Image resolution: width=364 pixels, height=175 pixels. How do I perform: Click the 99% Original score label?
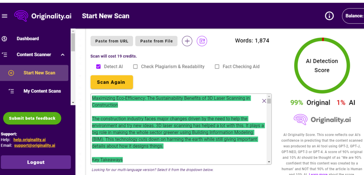(x=310, y=103)
